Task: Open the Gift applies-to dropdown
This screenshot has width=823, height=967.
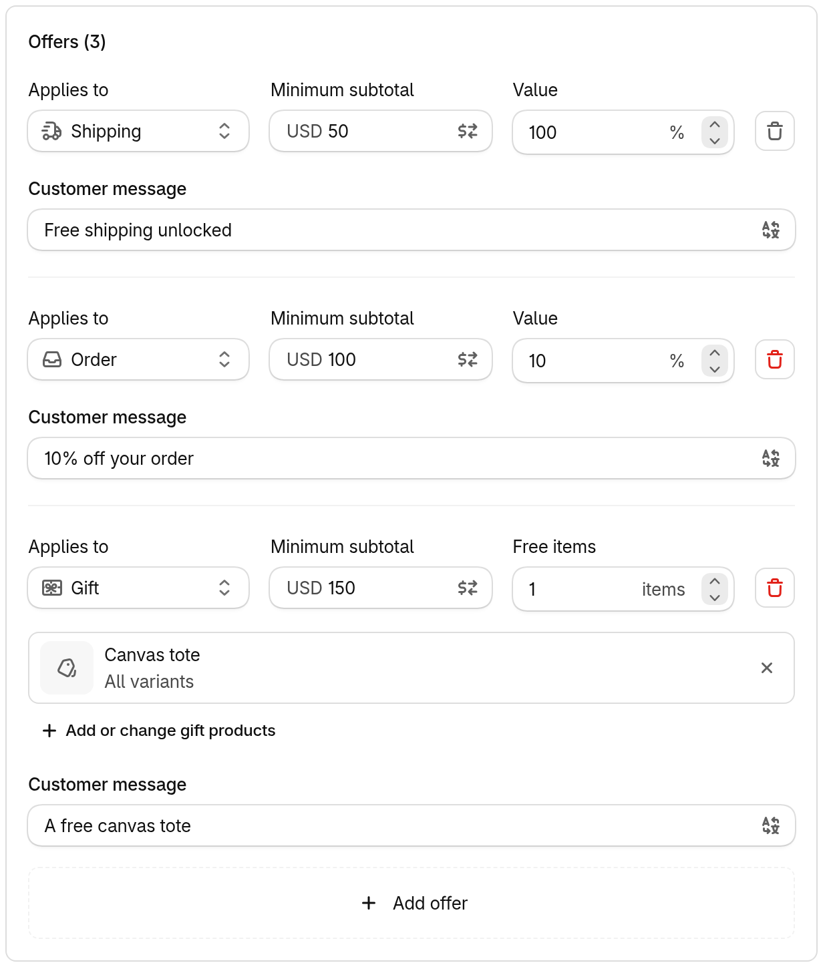Action: [138, 588]
